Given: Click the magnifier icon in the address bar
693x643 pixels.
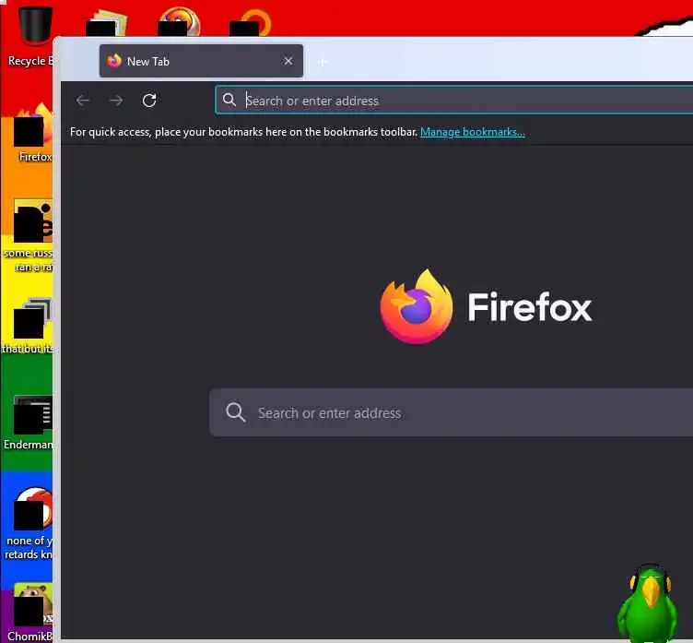Looking at the screenshot, I should pos(229,100).
